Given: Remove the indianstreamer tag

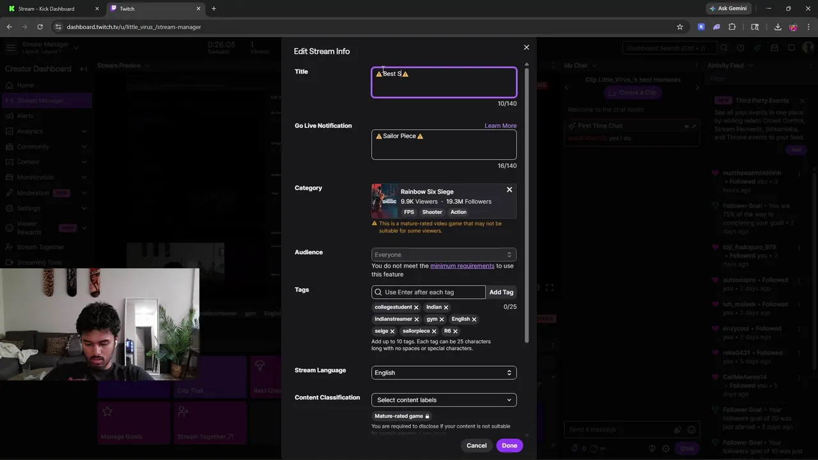Looking at the screenshot, I should 417,319.
